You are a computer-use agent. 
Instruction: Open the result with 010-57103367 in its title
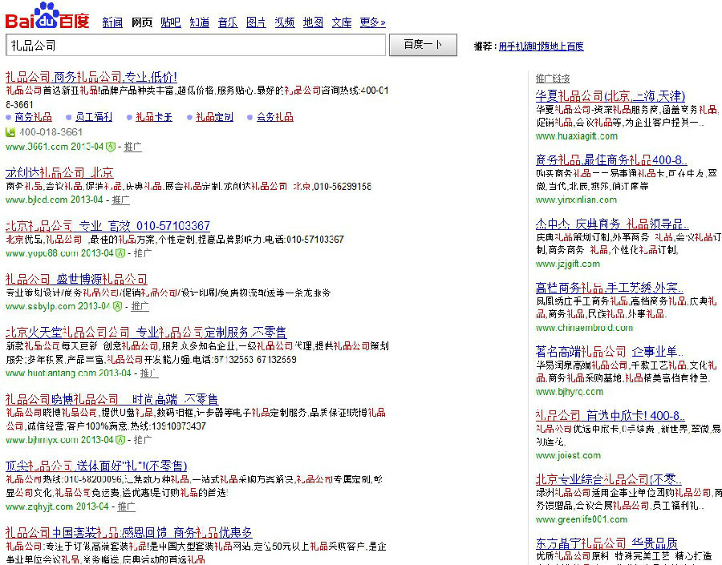coord(107,226)
